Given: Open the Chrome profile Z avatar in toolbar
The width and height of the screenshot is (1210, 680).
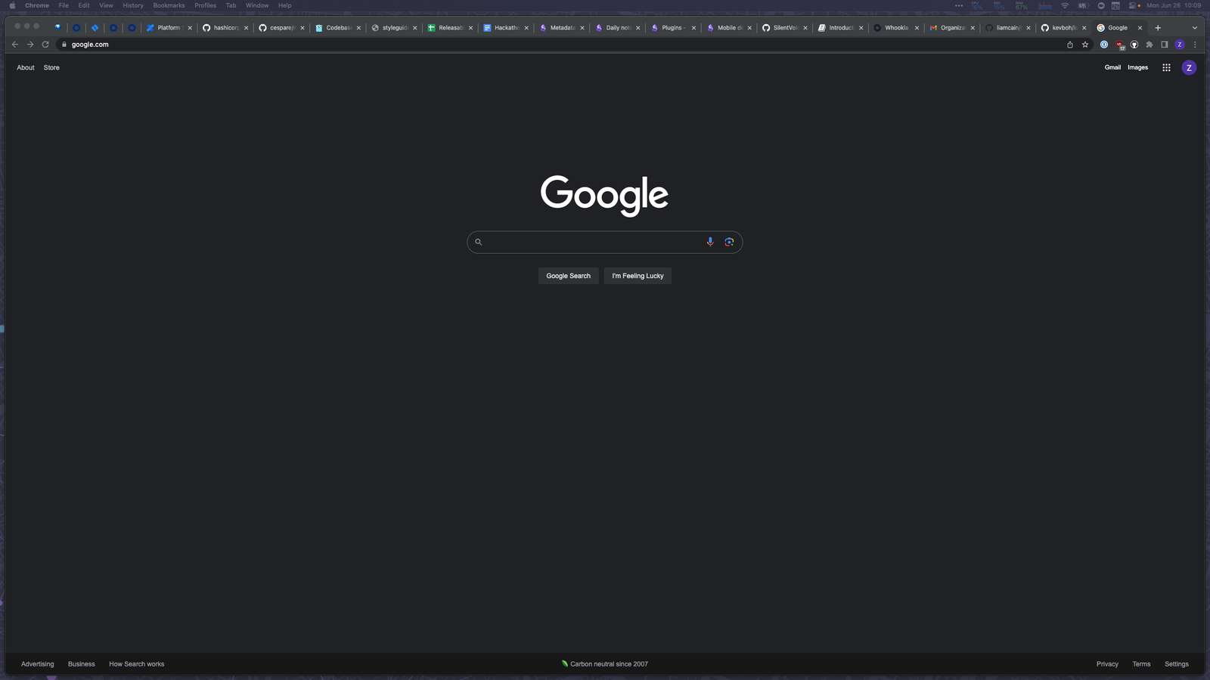Looking at the screenshot, I should [x=1179, y=45].
